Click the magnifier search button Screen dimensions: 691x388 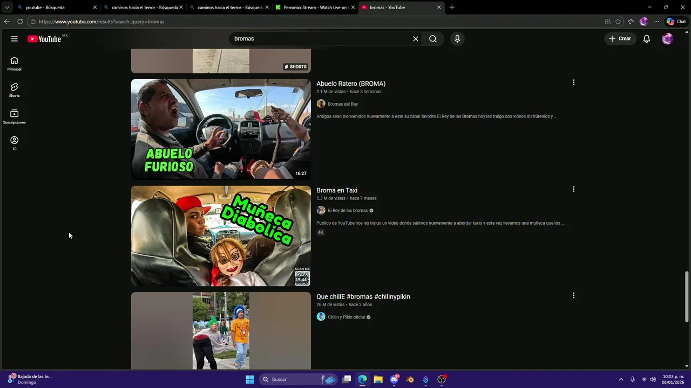click(x=433, y=39)
